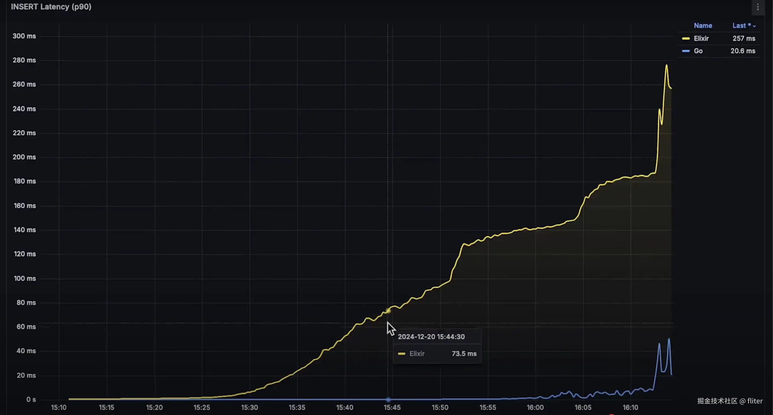Click the 15:30 x-axis time label

point(249,407)
